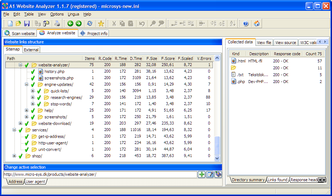332x196 pixels.
Task: Click the import data icon right of the save icon
Action: click(x=38, y=23)
